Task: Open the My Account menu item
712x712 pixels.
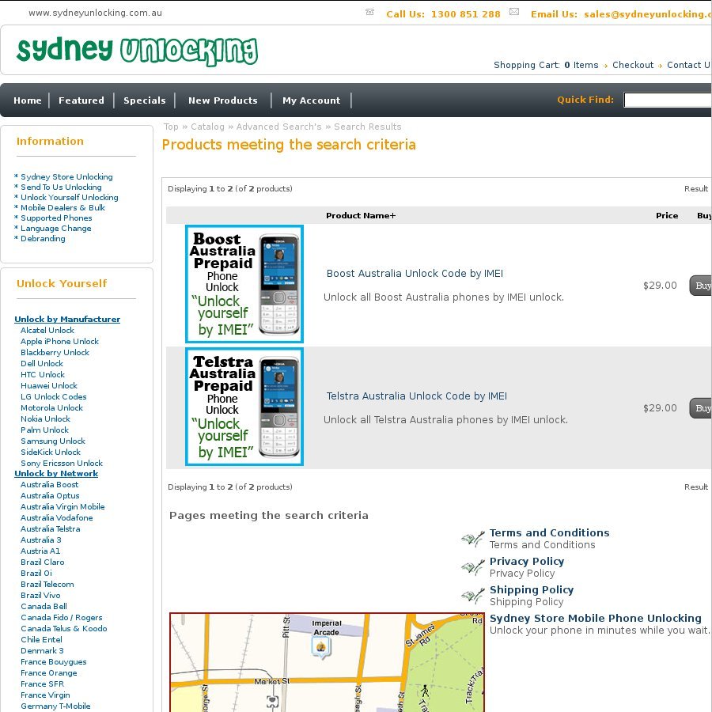Action: click(x=312, y=100)
